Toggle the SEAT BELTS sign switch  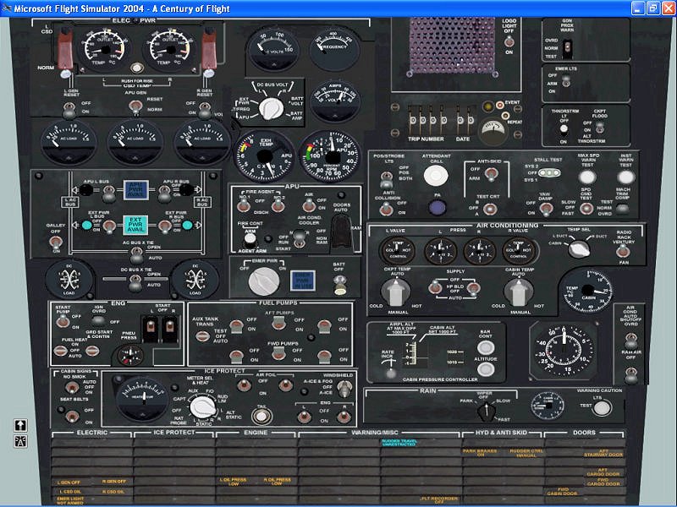point(72,416)
